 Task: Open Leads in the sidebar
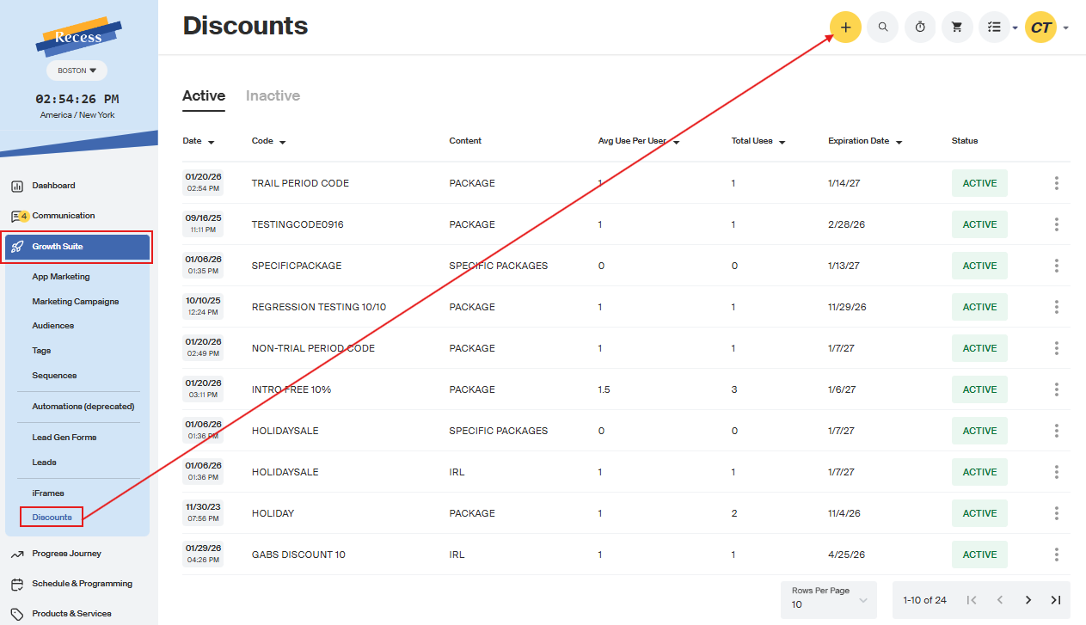tap(44, 463)
